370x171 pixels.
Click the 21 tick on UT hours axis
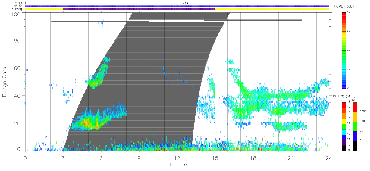[291, 158]
